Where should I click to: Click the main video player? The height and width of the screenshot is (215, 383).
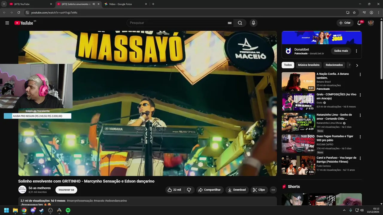point(148,103)
